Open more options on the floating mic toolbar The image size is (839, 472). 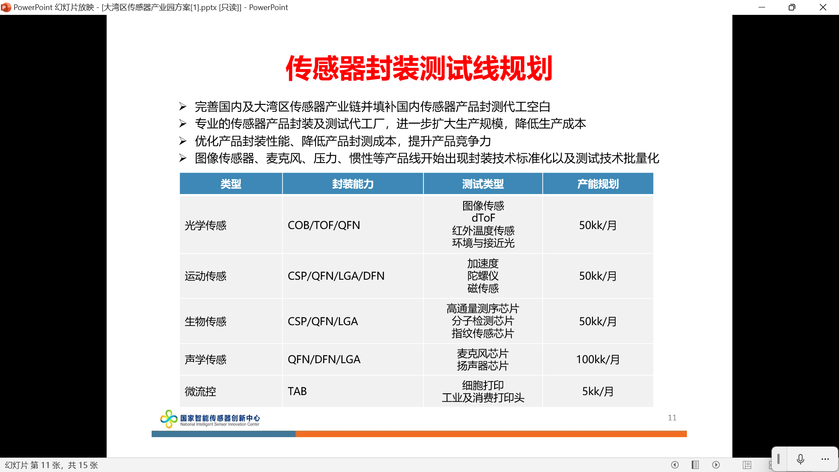point(825,459)
